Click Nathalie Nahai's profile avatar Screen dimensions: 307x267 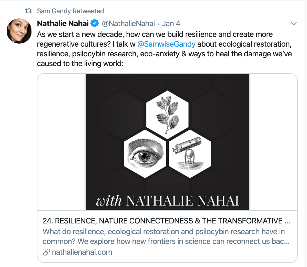[x=19, y=31]
